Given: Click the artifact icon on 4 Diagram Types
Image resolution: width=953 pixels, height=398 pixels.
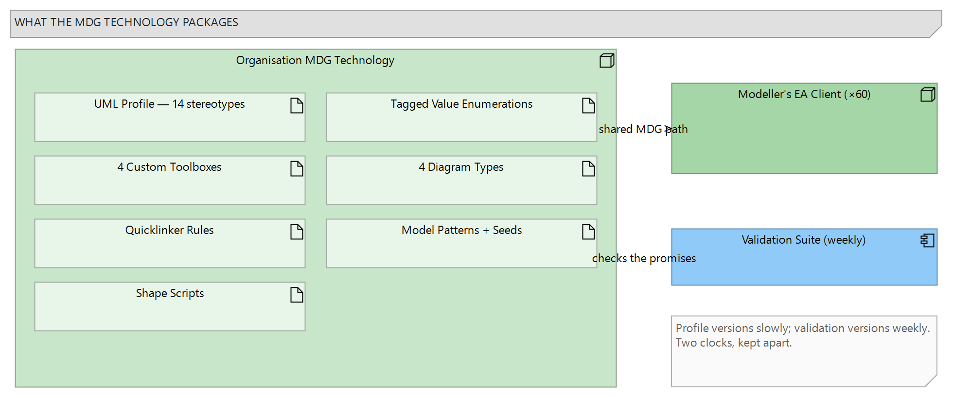Looking at the screenshot, I should tap(588, 168).
